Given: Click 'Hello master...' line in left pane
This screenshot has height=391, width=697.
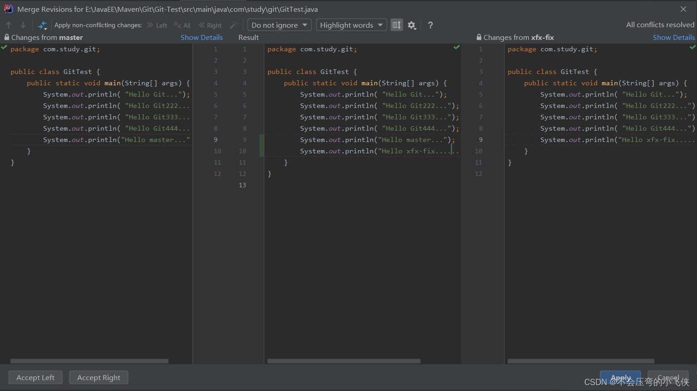Looking at the screenshot, I should (116, 140).
